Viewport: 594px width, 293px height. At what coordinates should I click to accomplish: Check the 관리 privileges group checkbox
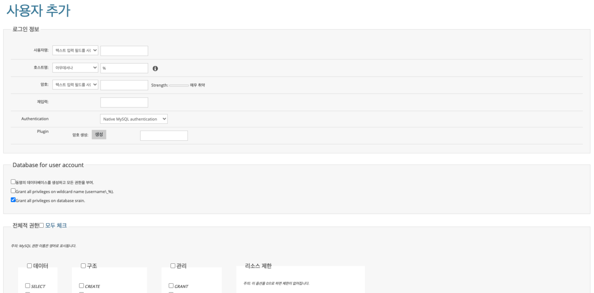pos(173,266)
